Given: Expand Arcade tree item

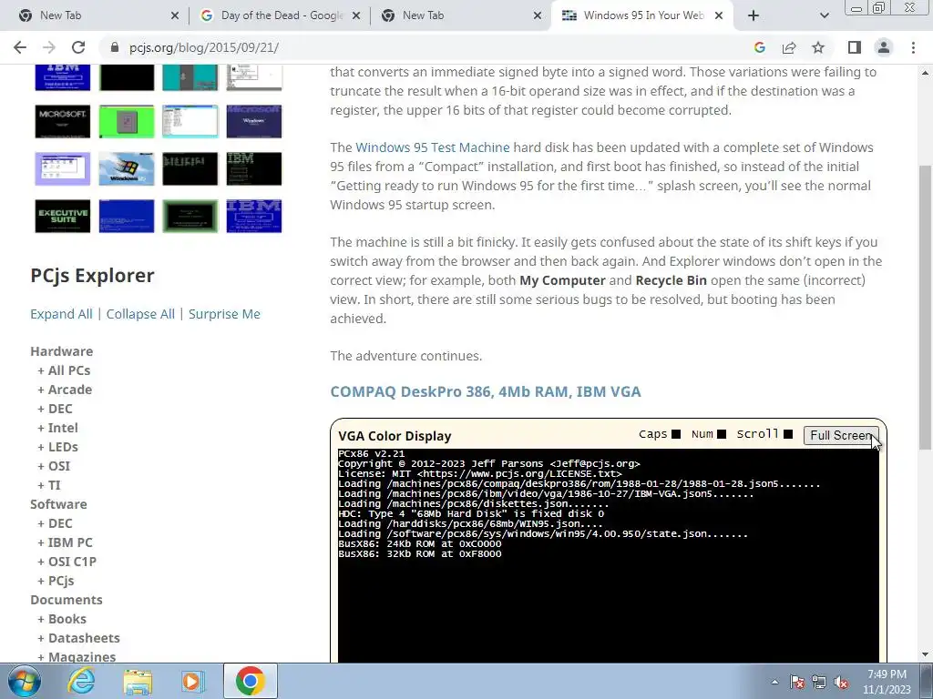Looking at the screenshot, I should [x=65, y=390].
